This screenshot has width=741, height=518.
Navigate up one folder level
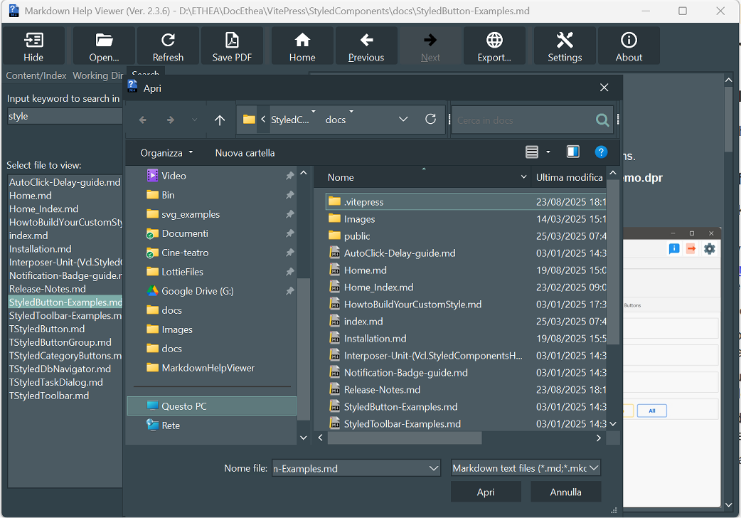point(220,120)
